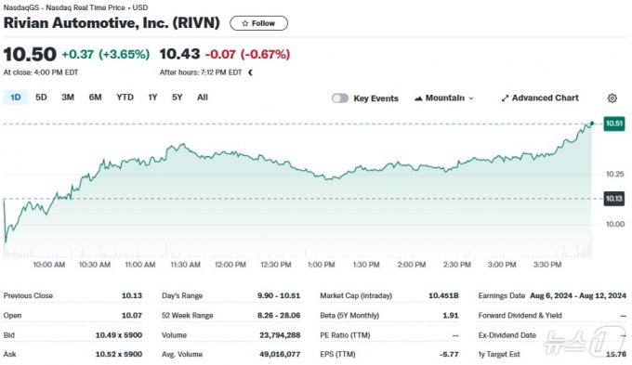The image size is (632, 365).
Task: Click the PE Ratio (TTM) label
Action: [345, 335]
